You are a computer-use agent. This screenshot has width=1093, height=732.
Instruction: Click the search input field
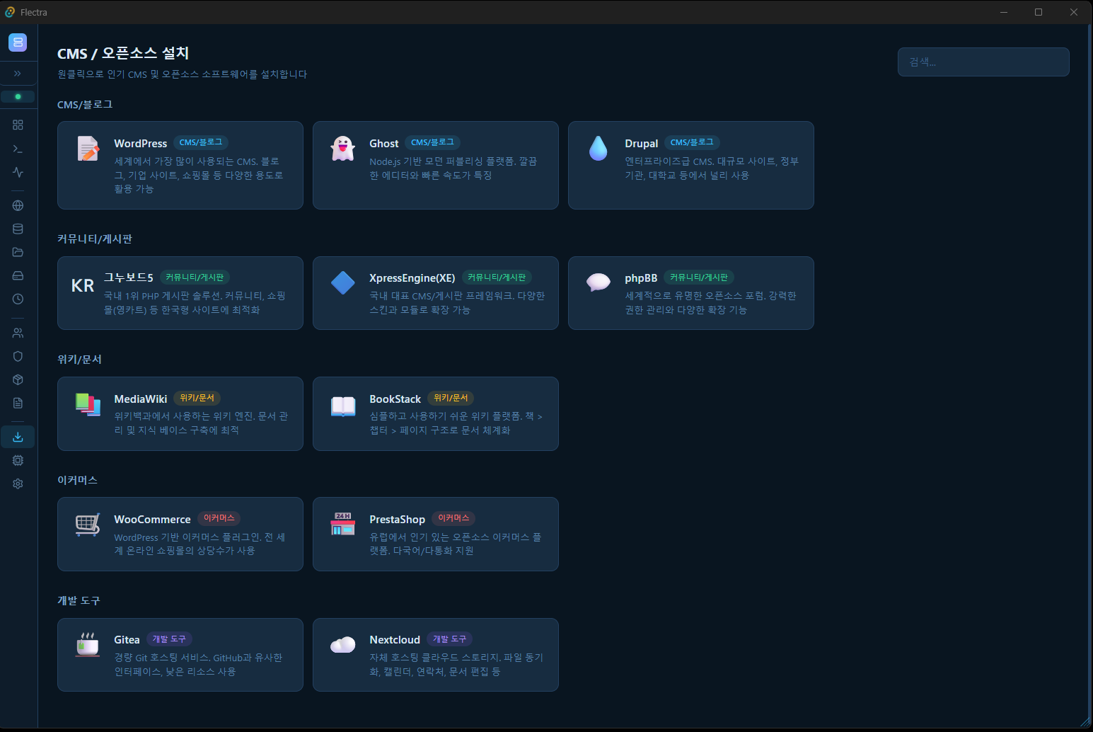coord(983,62)
